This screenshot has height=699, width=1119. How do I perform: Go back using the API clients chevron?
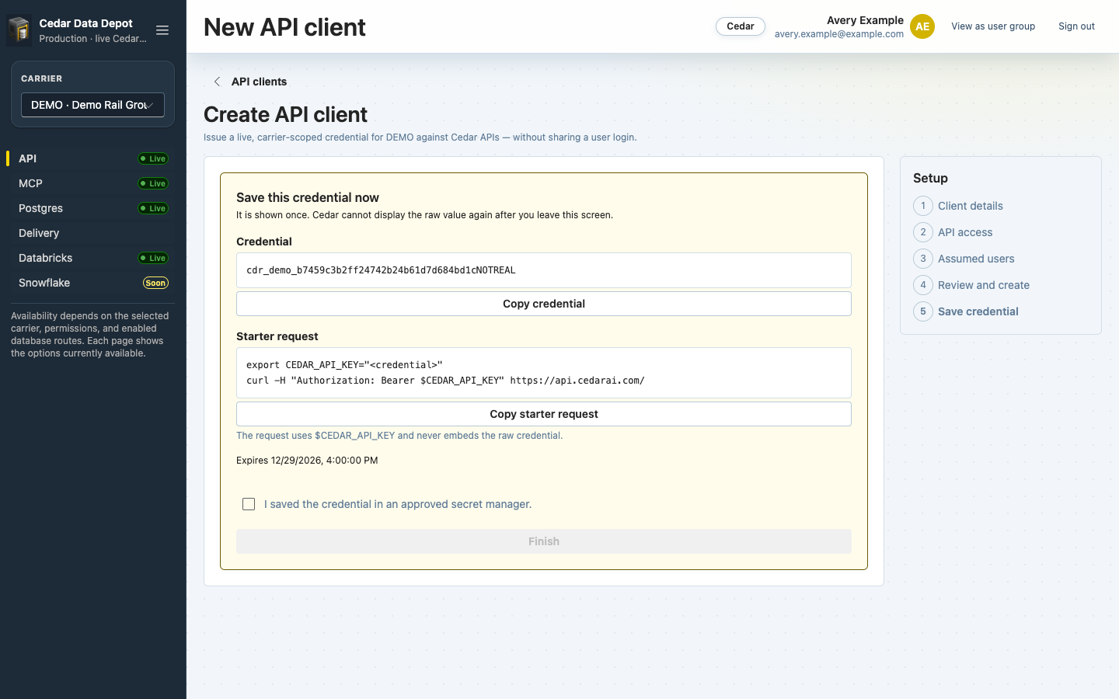point(217,82)
